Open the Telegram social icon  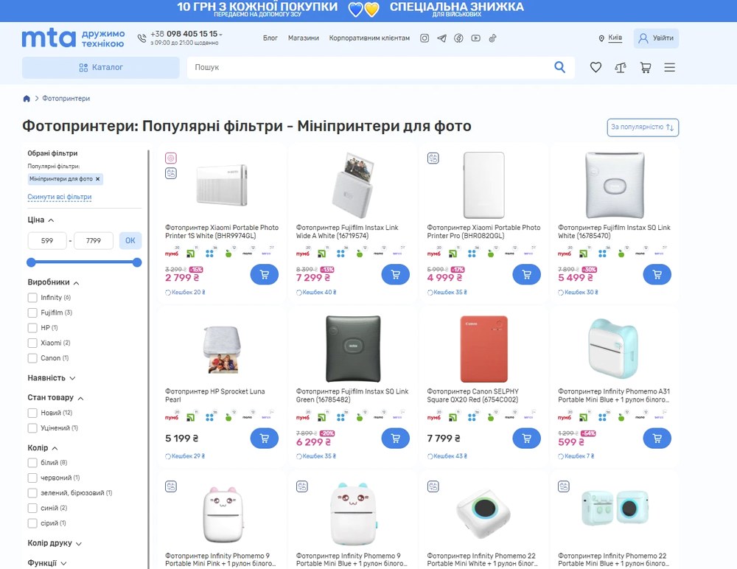[441, 38]
